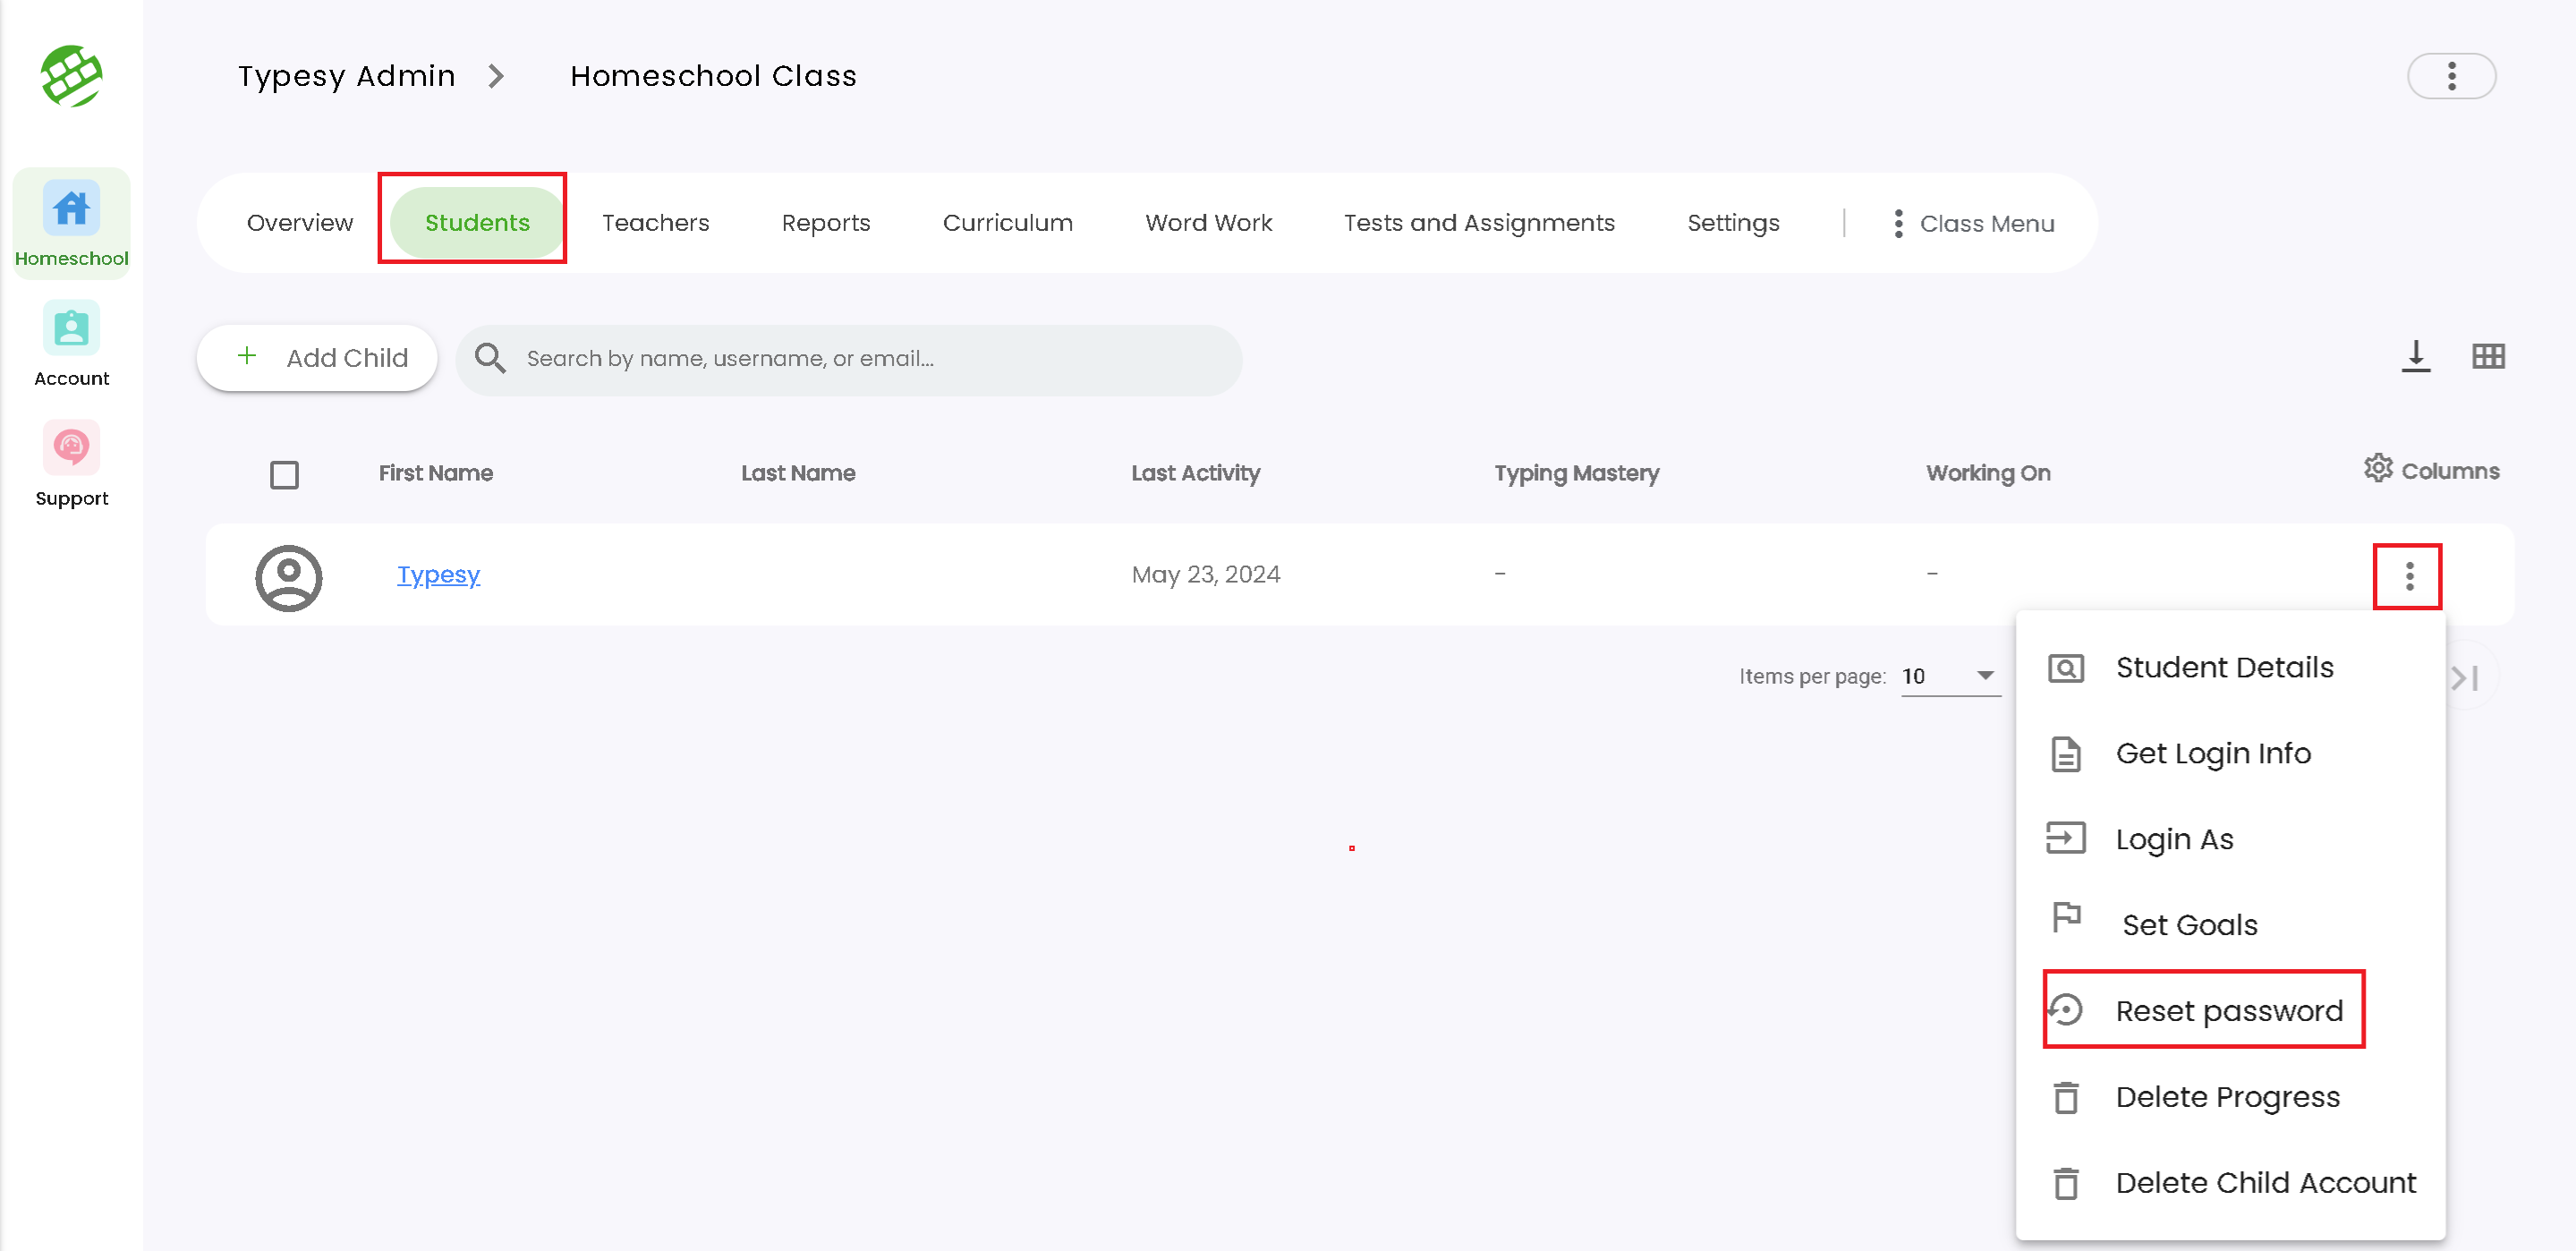Click the download export icon
The height and width of the screenshot is (1251, 2576).
(2415, 356)
